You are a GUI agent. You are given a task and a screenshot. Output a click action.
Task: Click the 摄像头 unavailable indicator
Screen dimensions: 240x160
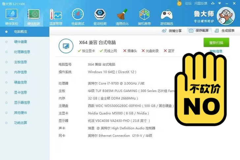coord(130,51)
